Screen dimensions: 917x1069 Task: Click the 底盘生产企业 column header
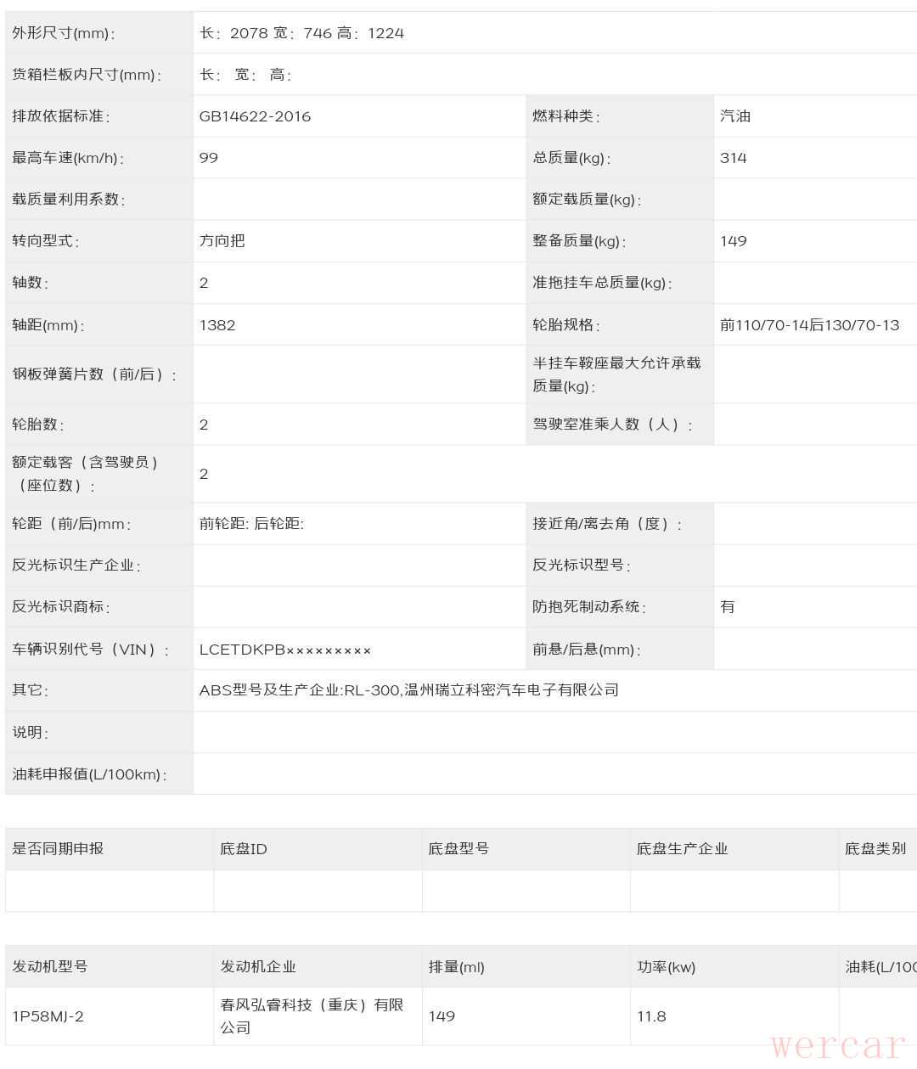pyautogui.click(x=683, y=848)
